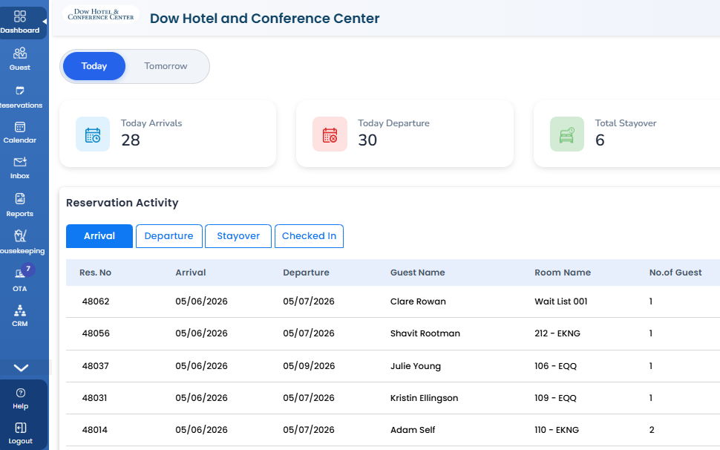The height and width of the screenshot is (450, 720).
Task: Click room Wait List 001
Action: 561,301
